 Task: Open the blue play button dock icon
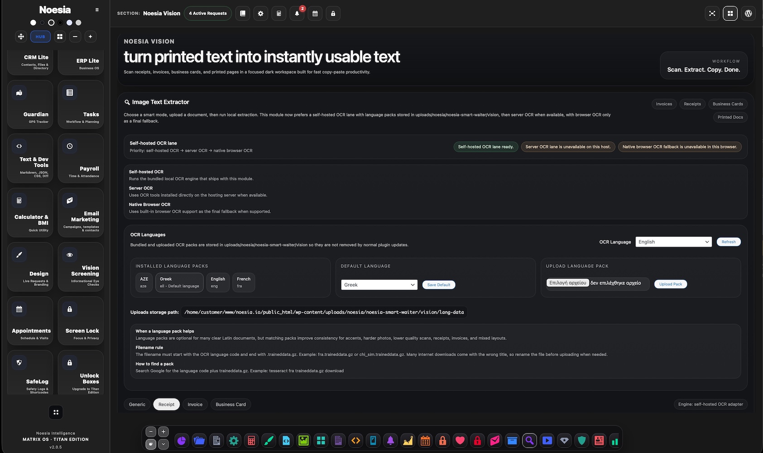click(547, 440)
